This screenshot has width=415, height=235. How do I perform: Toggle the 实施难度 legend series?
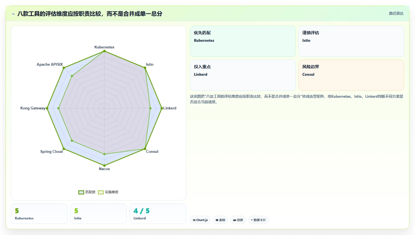pyautogui.click(x=108, y=192)
